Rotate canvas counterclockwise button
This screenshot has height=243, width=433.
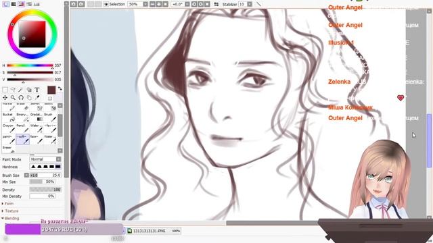coord(194,4)
